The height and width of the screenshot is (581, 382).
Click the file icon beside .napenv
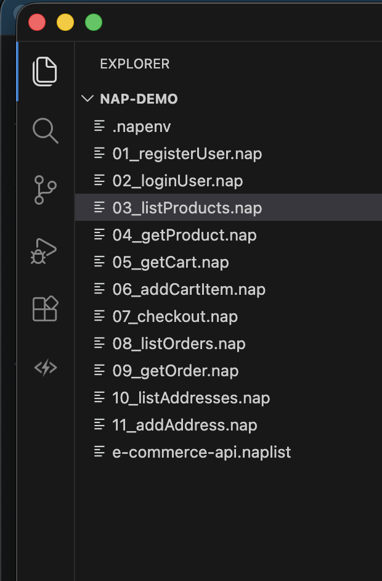[x=99, y=126]
